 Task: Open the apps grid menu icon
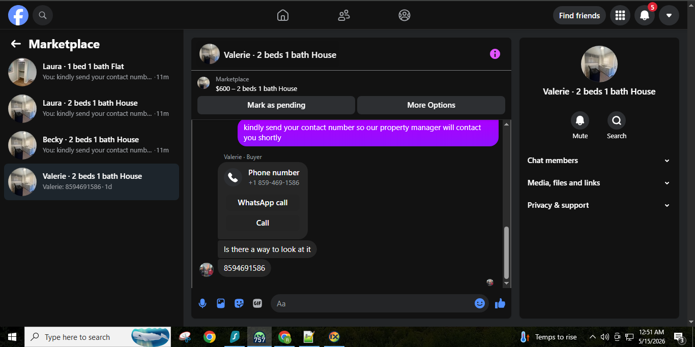tap(620, 15)
